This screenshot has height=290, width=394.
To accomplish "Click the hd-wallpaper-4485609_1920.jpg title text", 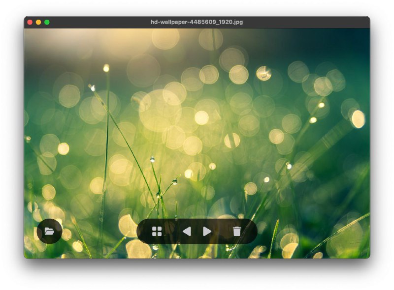I will pos(197,22).
